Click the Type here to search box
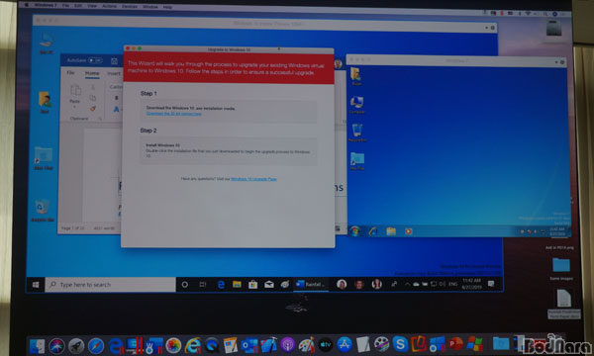The image size is (594, 356). tap(110, 285)
